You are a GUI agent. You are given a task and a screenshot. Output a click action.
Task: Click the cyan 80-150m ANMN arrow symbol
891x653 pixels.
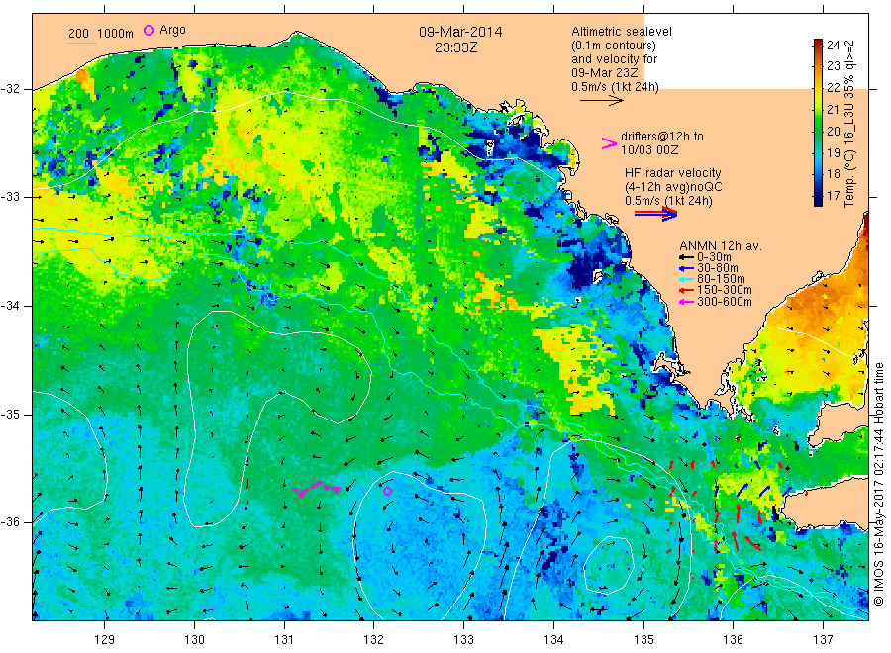pyautogui.click(x=686, y=279)
